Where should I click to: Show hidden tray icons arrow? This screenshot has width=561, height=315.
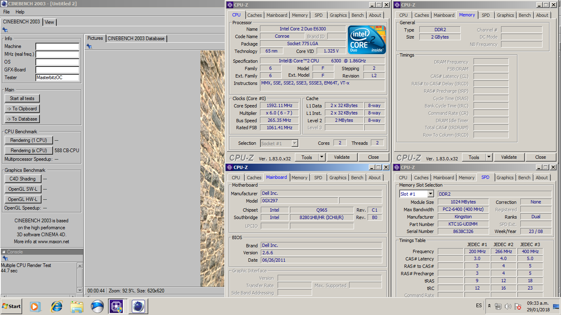(x=489, y=306)
